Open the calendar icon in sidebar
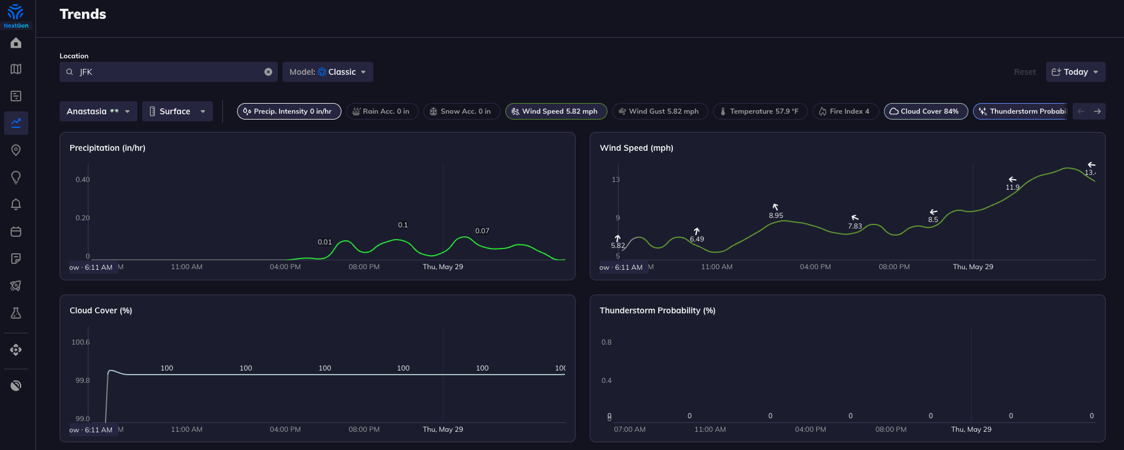This screenshot has width=1124, height=450. pos(16,231)
